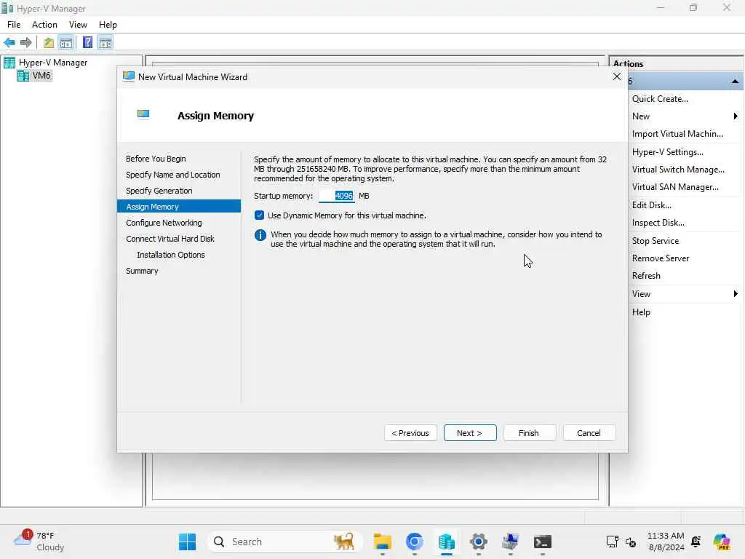This screenshot has height=559, width=745.
Task: Click Stop Service action
Action: 656,241
